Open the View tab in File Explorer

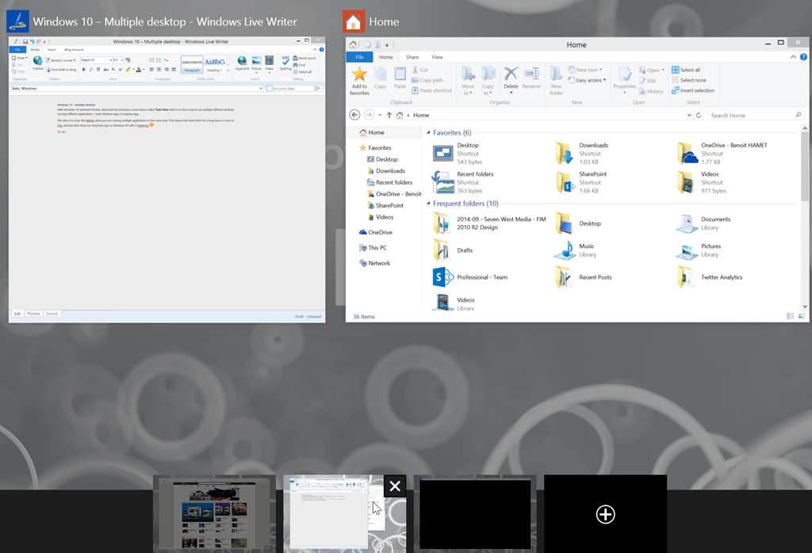point(437,57)
